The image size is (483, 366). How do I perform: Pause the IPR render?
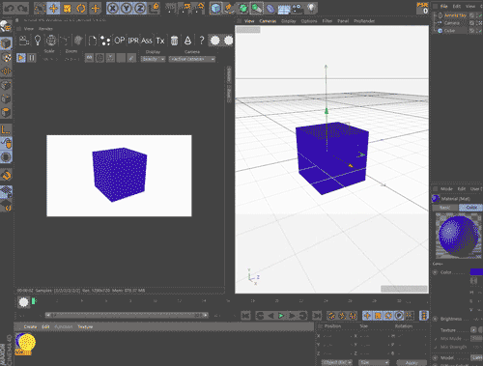(32, 58)
